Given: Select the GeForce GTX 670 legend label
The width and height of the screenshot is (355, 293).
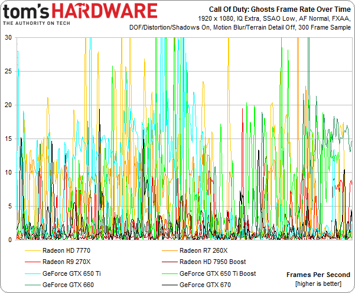Looking at the screenshot, I should 205,285.
